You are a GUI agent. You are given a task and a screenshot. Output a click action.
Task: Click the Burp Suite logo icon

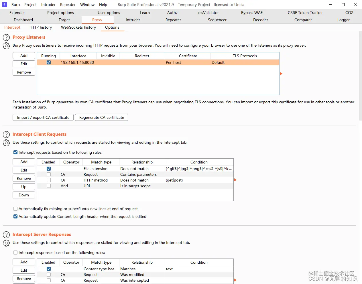(x=5, y=5)
